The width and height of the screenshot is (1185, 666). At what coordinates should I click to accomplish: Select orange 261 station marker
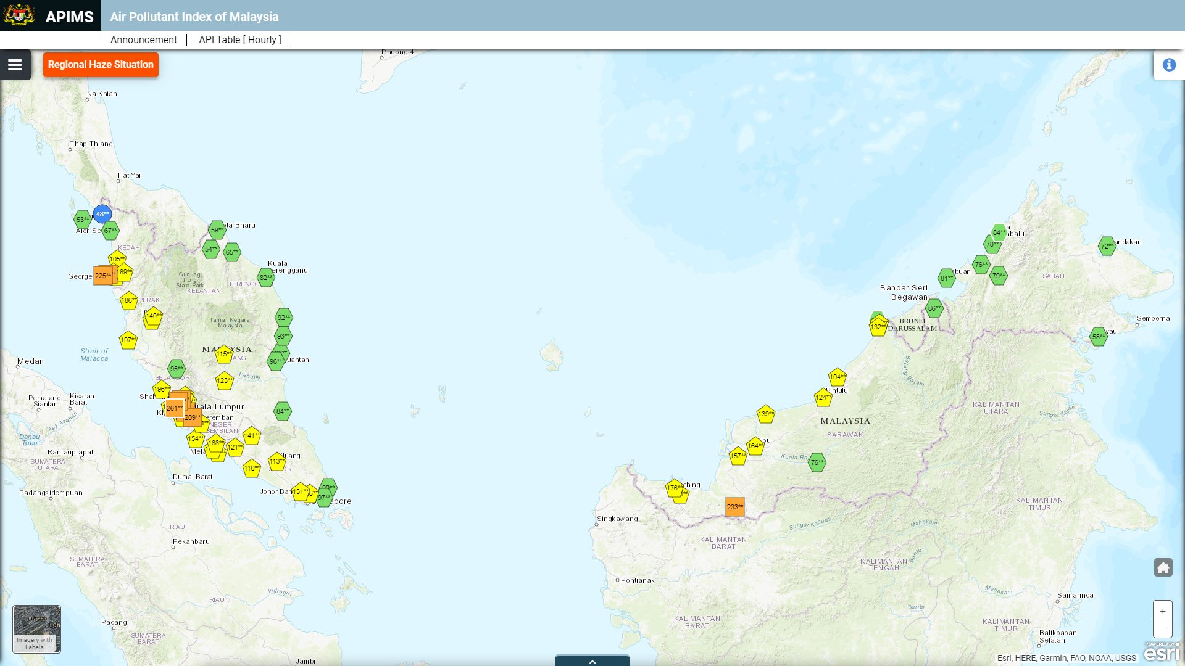[x=174, y=408]
